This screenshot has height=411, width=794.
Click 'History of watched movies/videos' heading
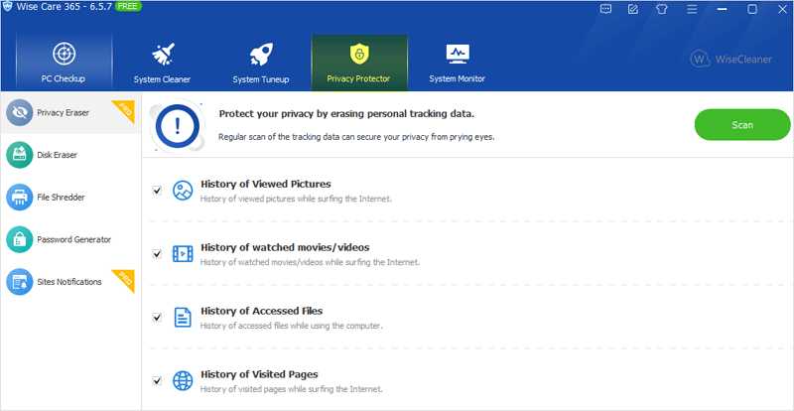[x=285, y=247]
